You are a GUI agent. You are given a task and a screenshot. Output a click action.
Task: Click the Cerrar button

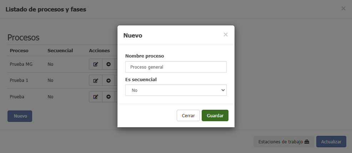(188, 115)
